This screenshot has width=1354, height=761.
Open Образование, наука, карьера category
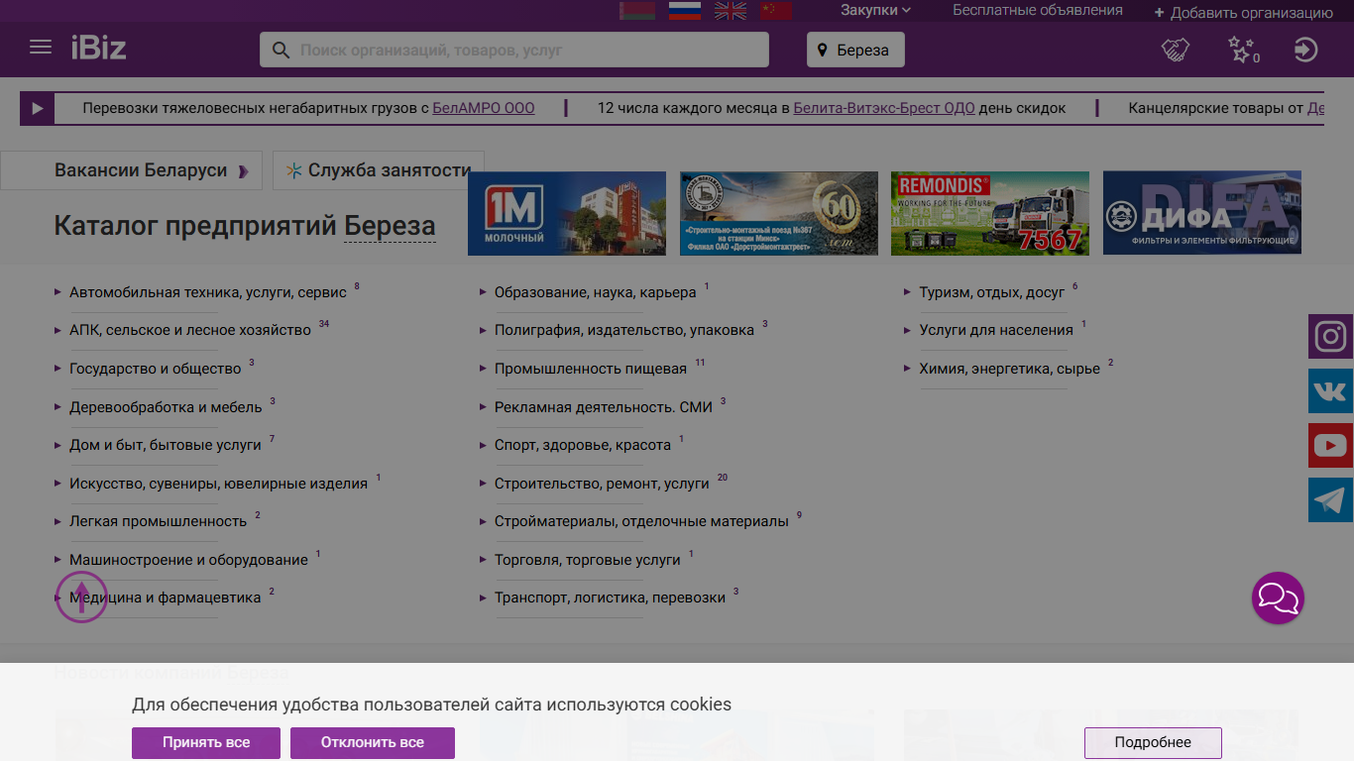tap(596, 292)
